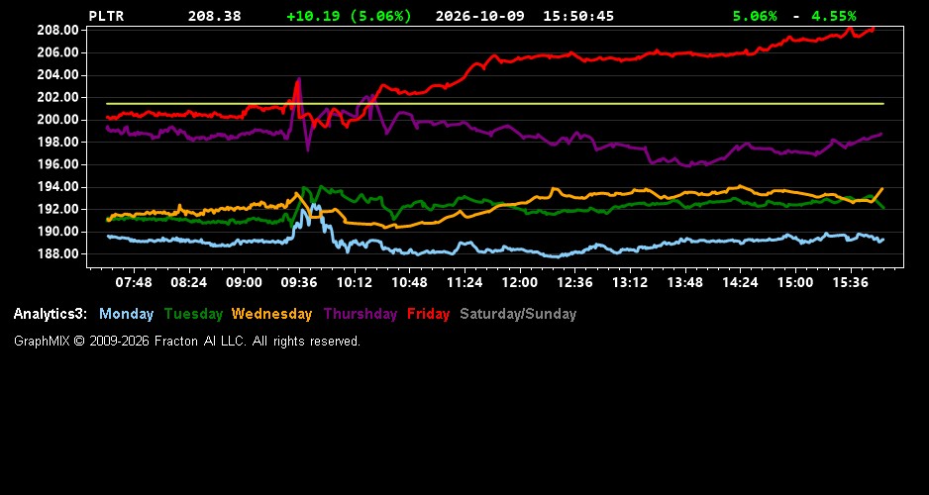
Task: Click the 12:00 time axis label
Action: coord(520,282)
